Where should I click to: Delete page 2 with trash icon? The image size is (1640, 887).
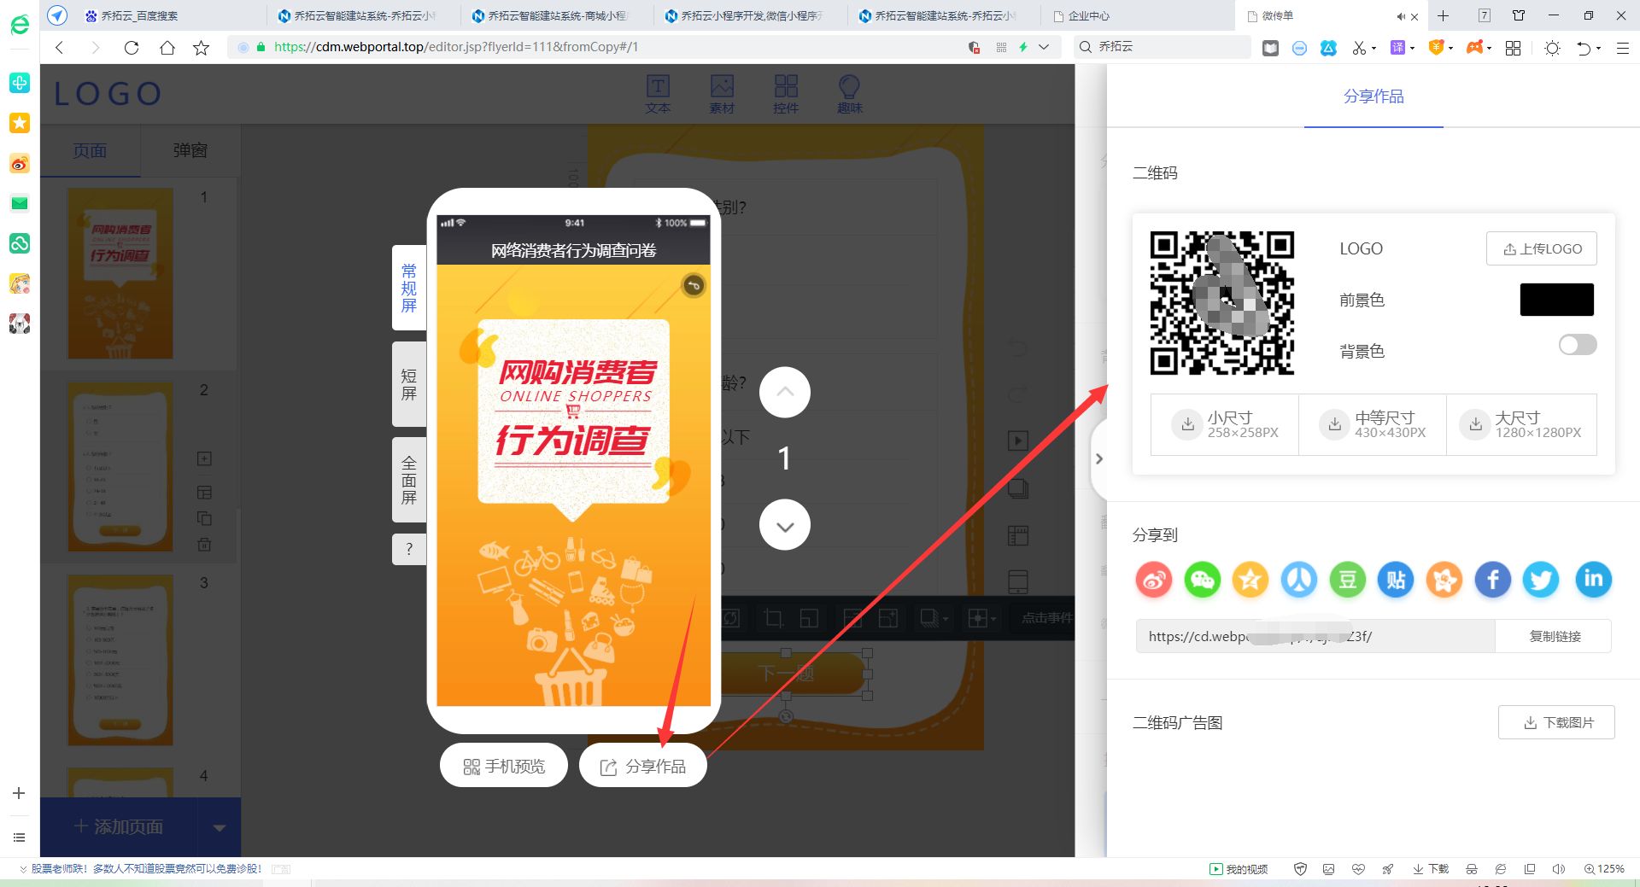pos(204,544)
